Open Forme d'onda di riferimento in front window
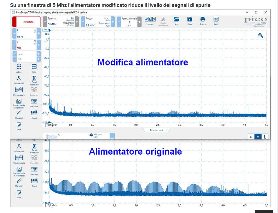This screenshot has height=213, width=278. coord(19,104)
